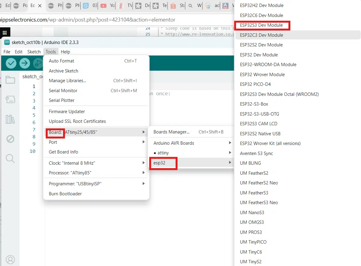The height and width of the screenshot is (266, 361).
Task: Open the Serial Monitor
Action: click(96, 91)
